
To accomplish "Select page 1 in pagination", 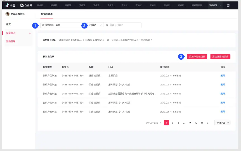I will pyautogui.click(x=166, y=123).
